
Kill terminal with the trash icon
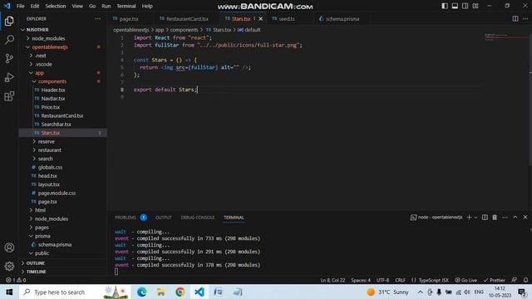pos(495,218)
